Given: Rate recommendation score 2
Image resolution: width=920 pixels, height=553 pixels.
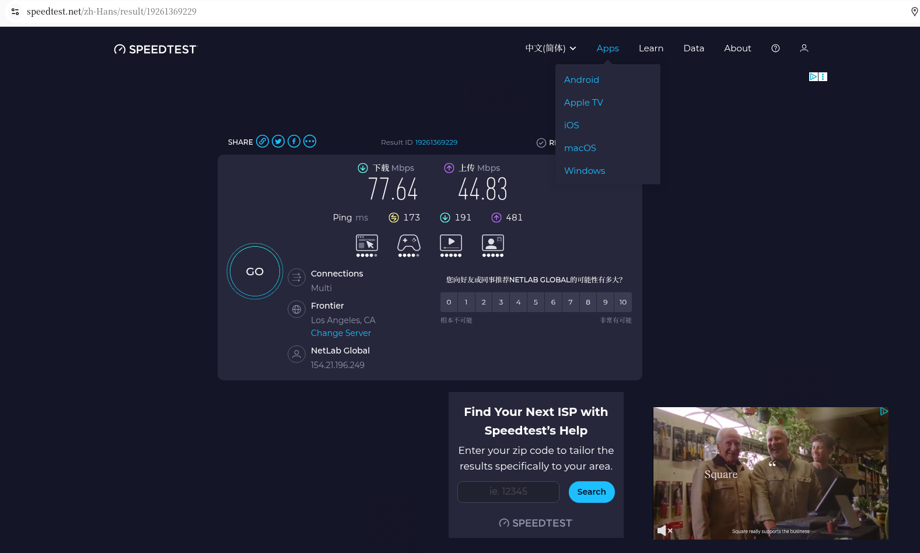Looking at the screenshot, I should click(x=484, y=302).
